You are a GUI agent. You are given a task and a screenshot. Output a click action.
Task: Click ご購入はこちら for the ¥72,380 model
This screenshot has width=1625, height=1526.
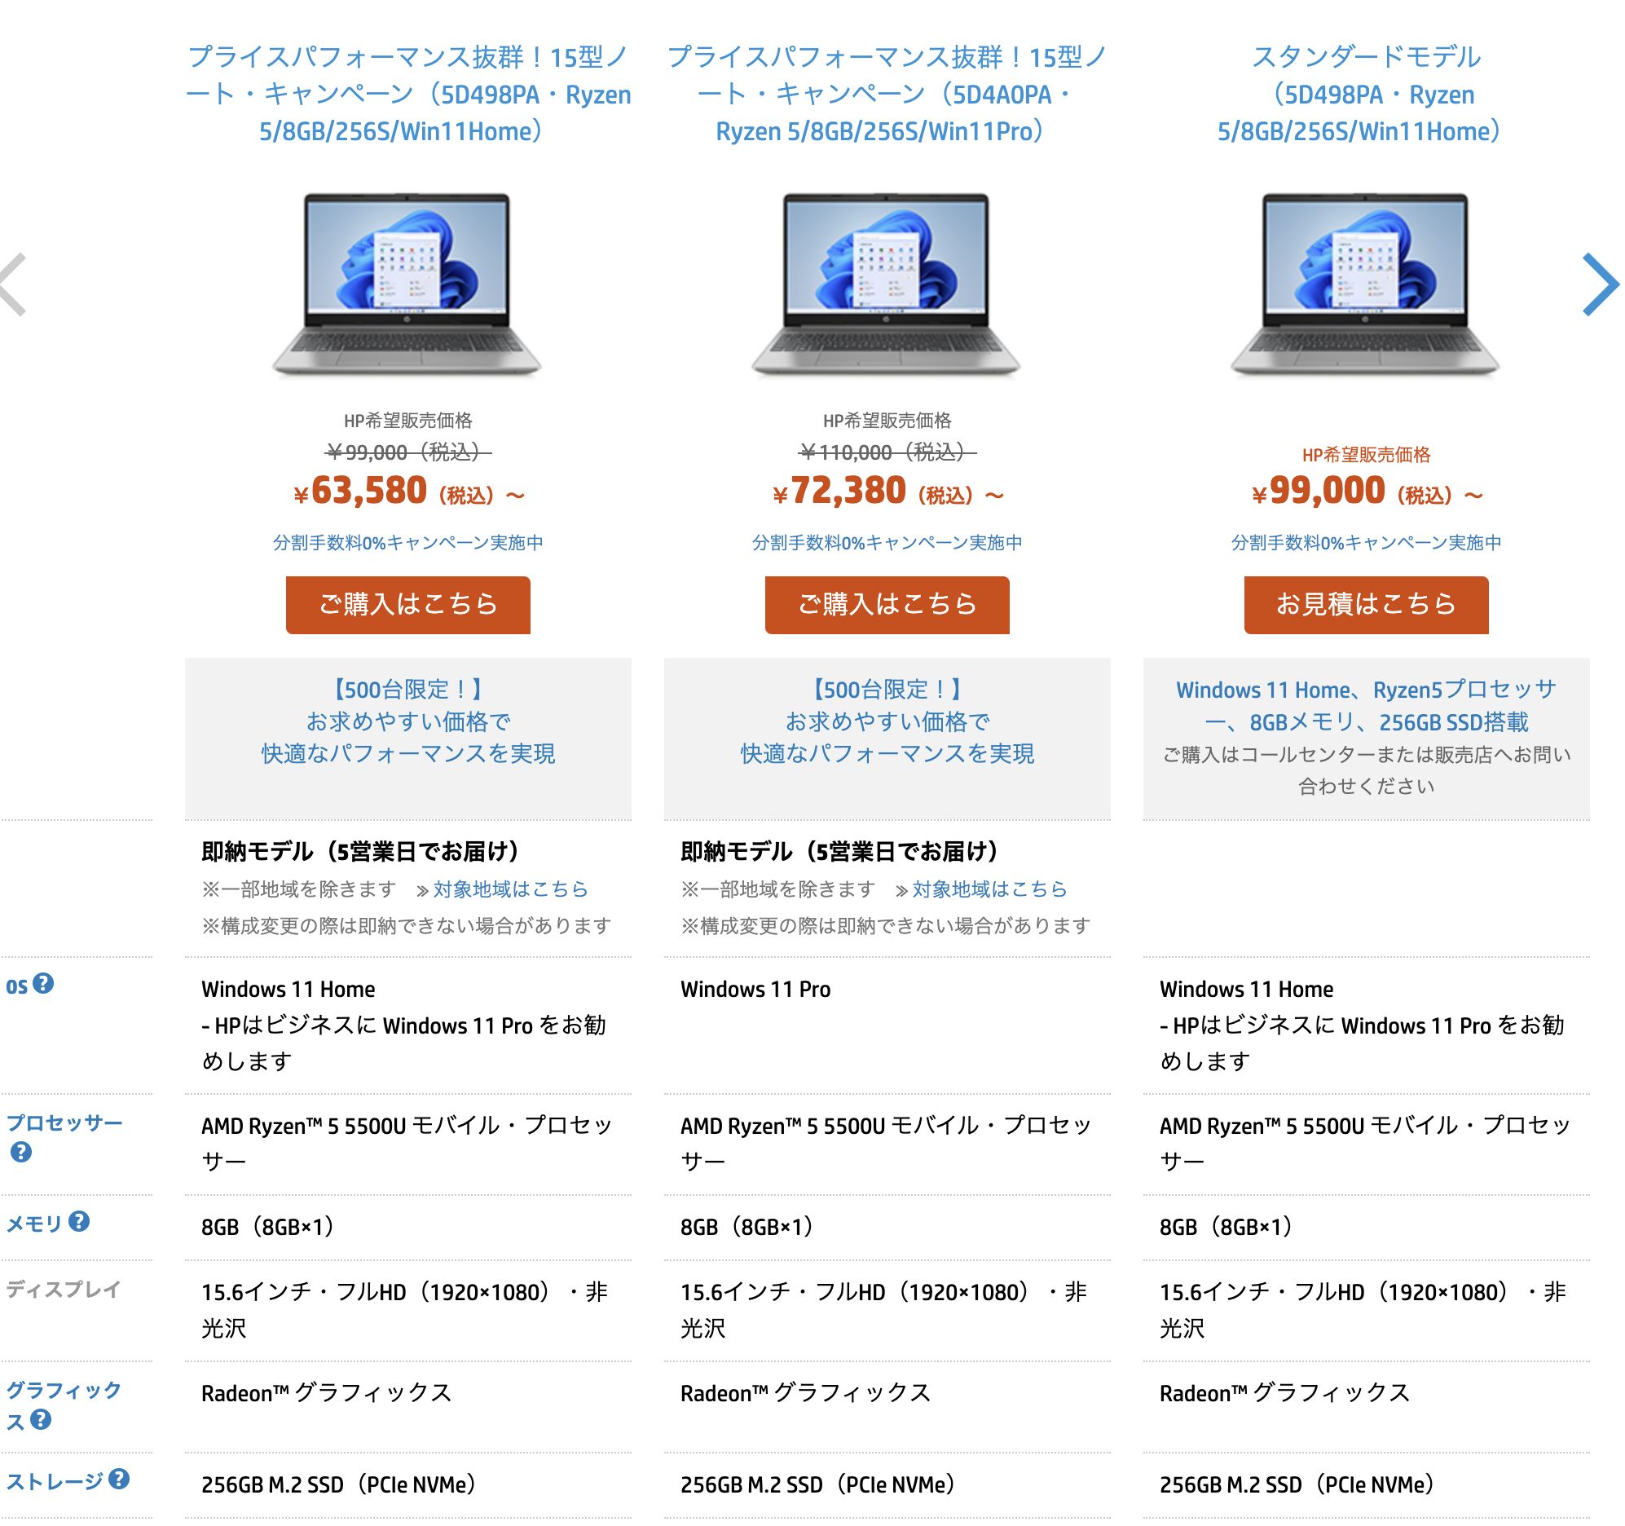[x=887, y=605]
